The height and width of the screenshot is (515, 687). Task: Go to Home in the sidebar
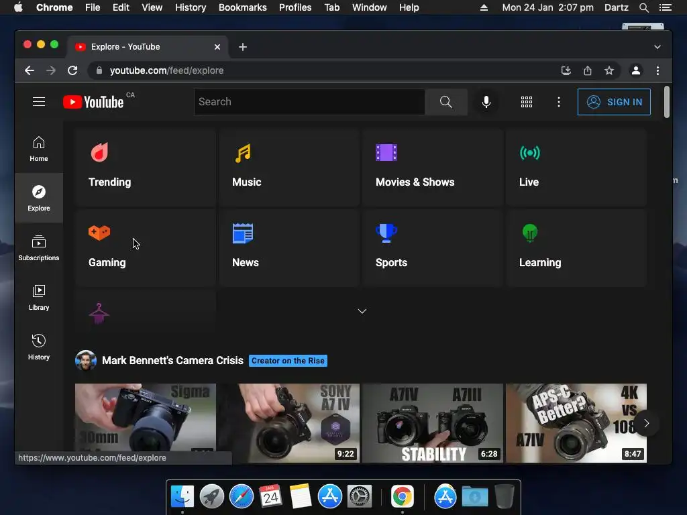pos(38,149)
